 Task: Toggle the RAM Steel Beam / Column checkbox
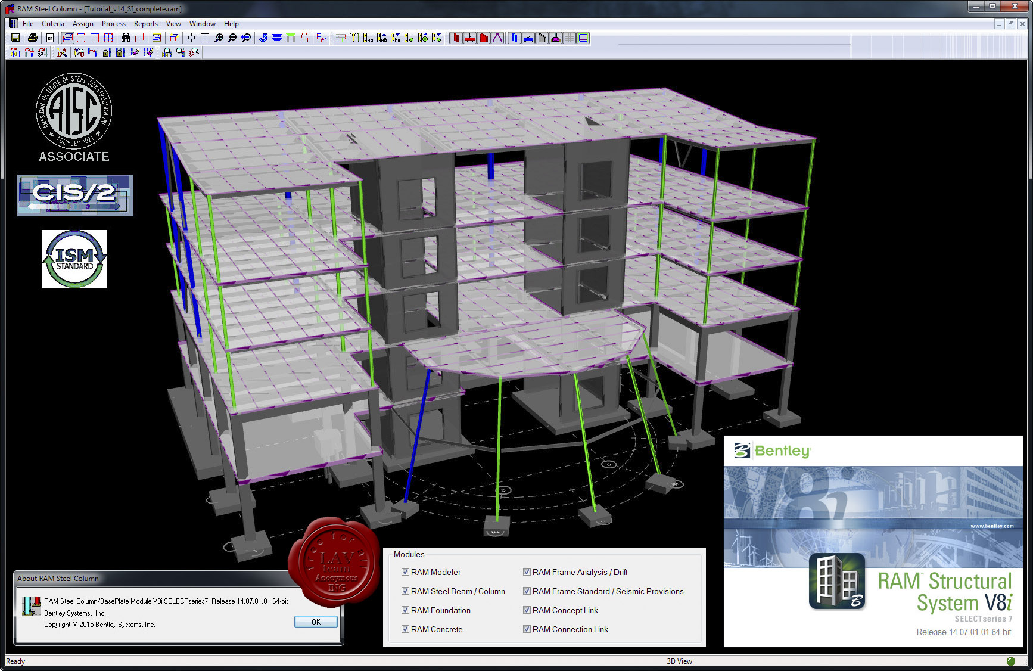click(x=405, y=591)
